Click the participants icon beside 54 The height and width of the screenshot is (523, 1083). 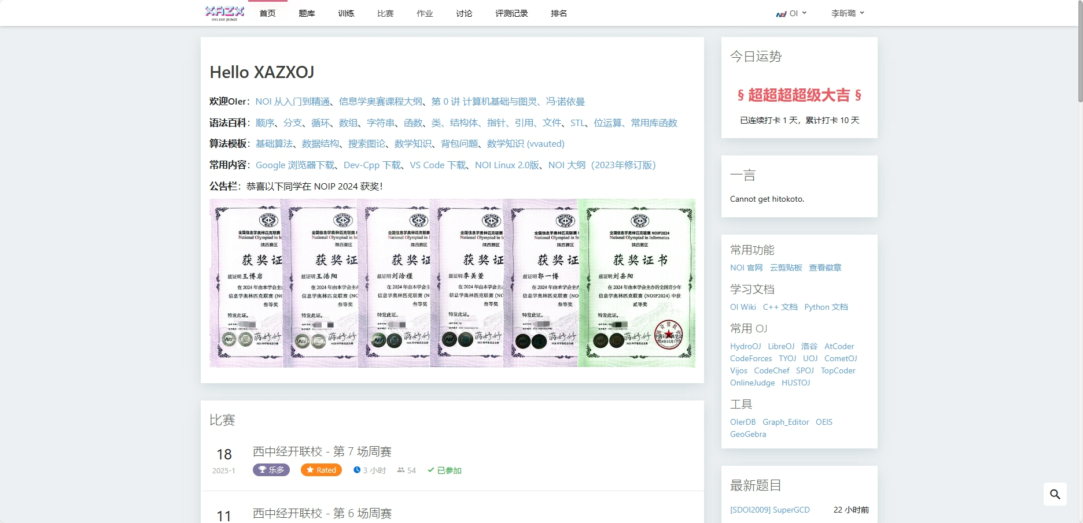coord(401,470)
